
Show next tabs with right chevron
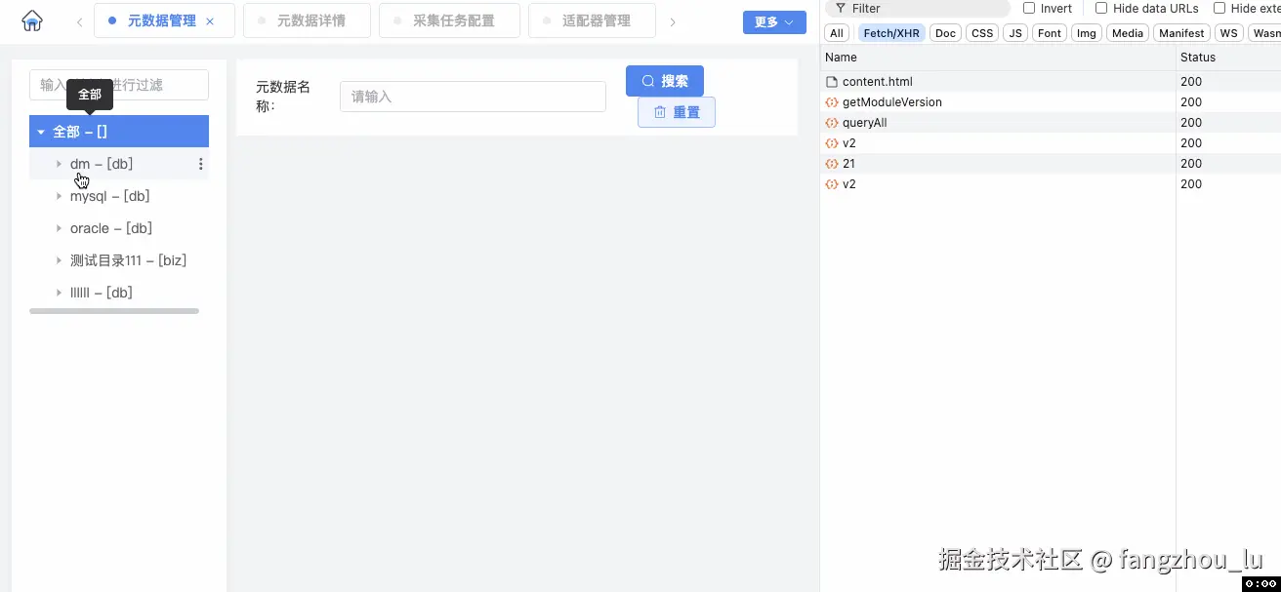click(x=673, y=21)
